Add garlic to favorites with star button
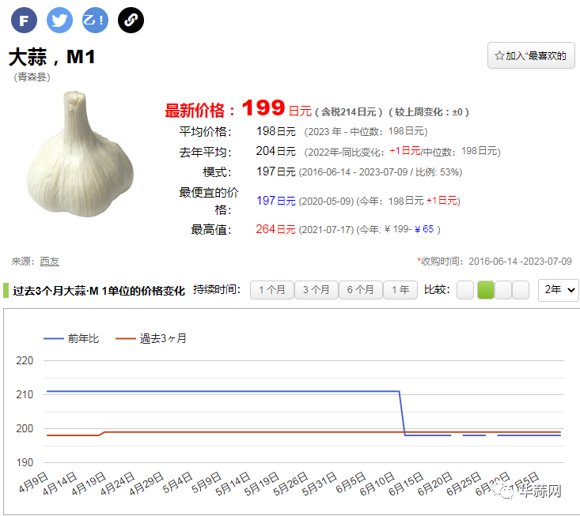This screenshot has width=580, height=516. tap(531, 55)
